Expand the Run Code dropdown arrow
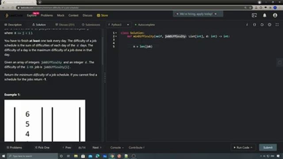The width and height of the screenshot is (283, 159). point(252,148)
